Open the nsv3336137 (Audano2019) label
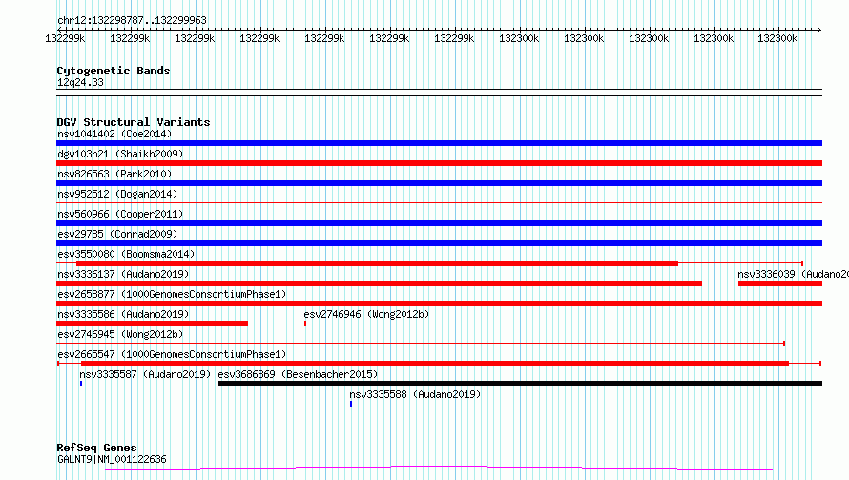The height and width of the screenshot is (480, 849). (123, 274)
